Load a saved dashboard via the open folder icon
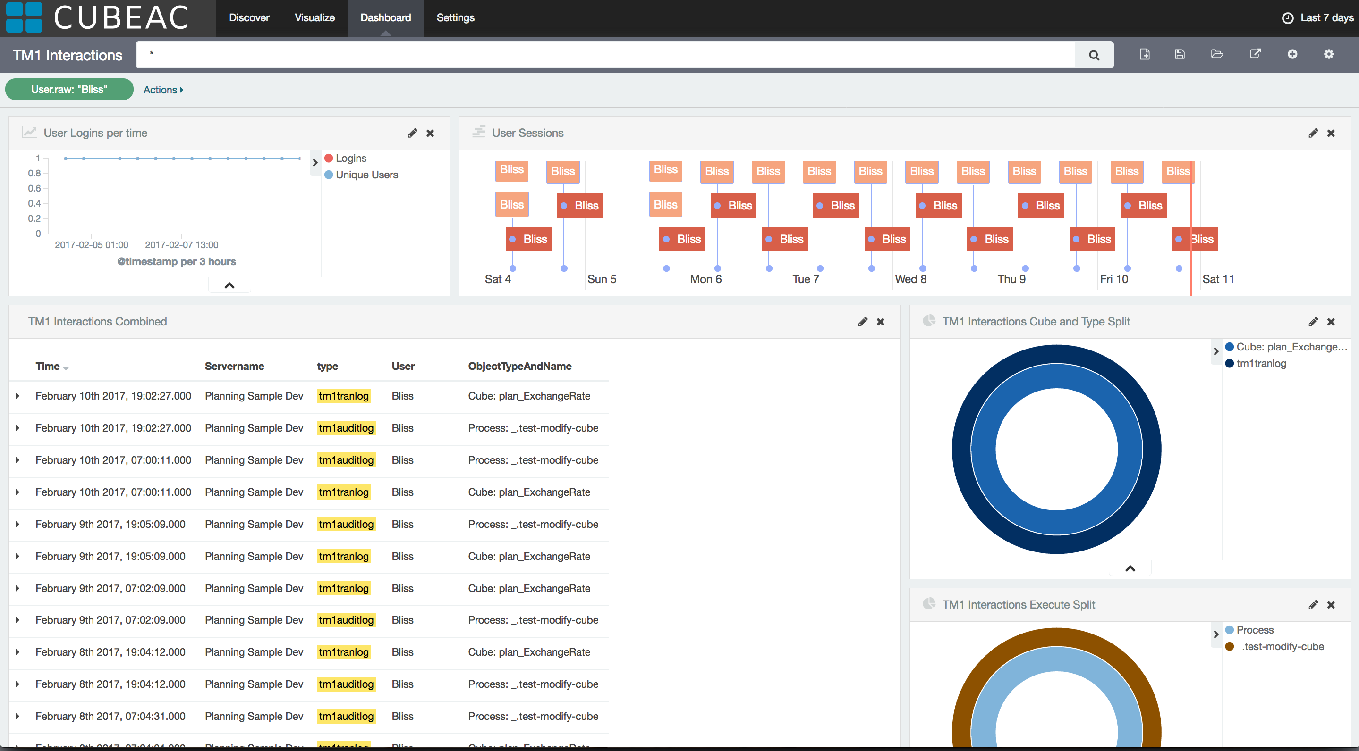This screenshot has width=1359, height=751. pos(1216,54)
